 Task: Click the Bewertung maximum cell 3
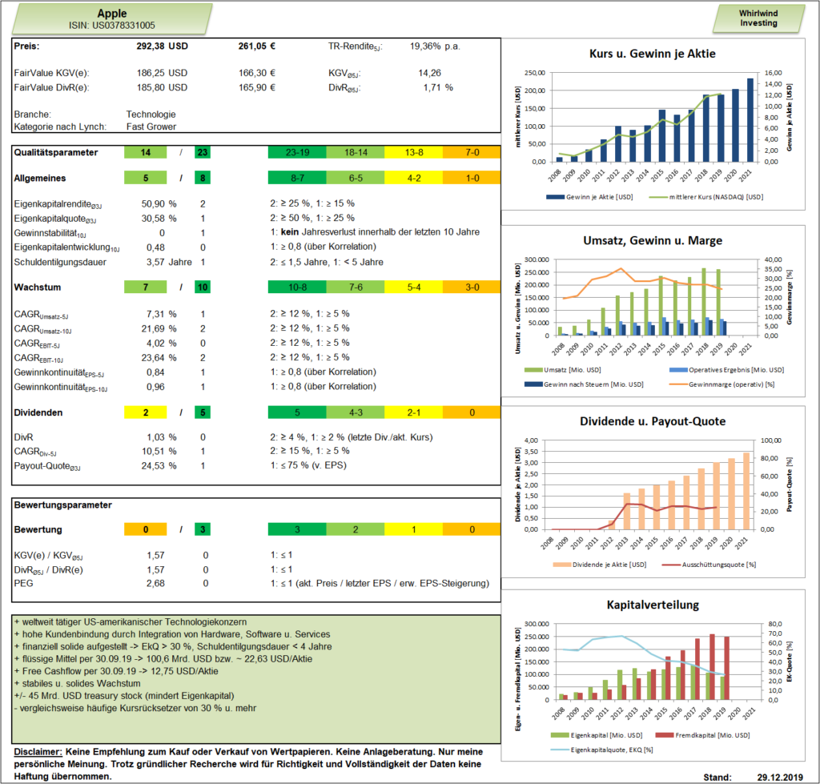click(203, 529)
